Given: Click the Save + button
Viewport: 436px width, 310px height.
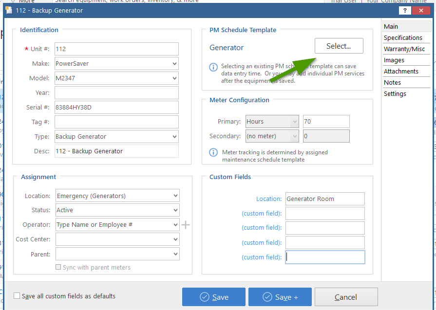Looking at the screenshot, I should click(x=280, y=297).
